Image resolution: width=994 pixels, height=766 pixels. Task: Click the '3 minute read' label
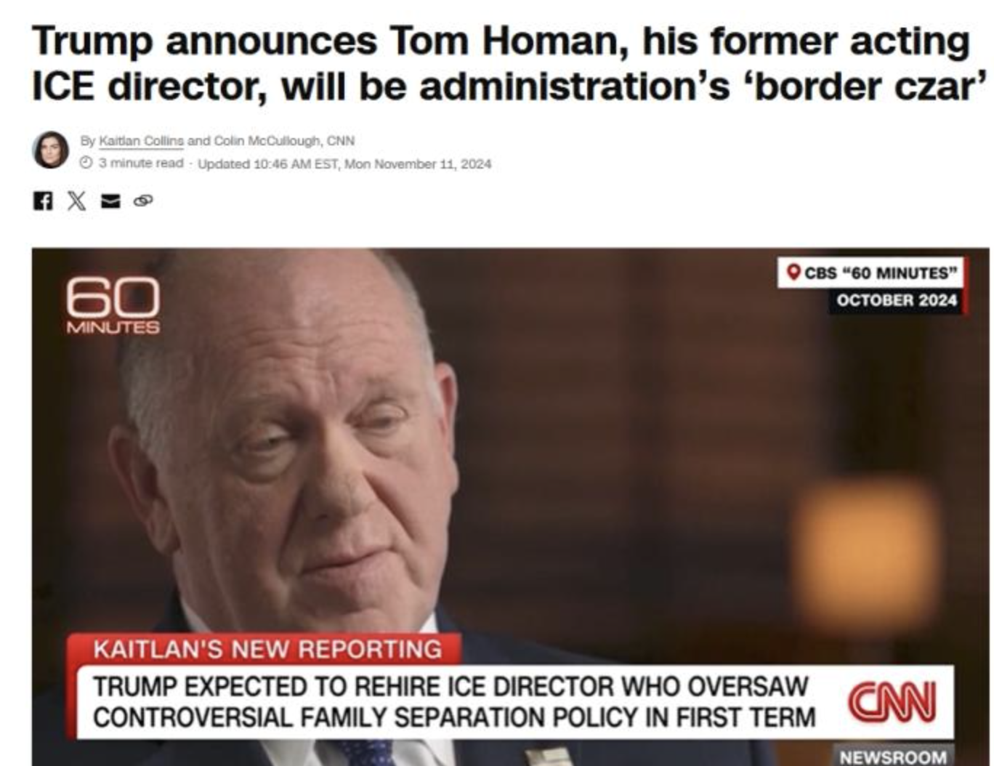click(x=141, y=163)
